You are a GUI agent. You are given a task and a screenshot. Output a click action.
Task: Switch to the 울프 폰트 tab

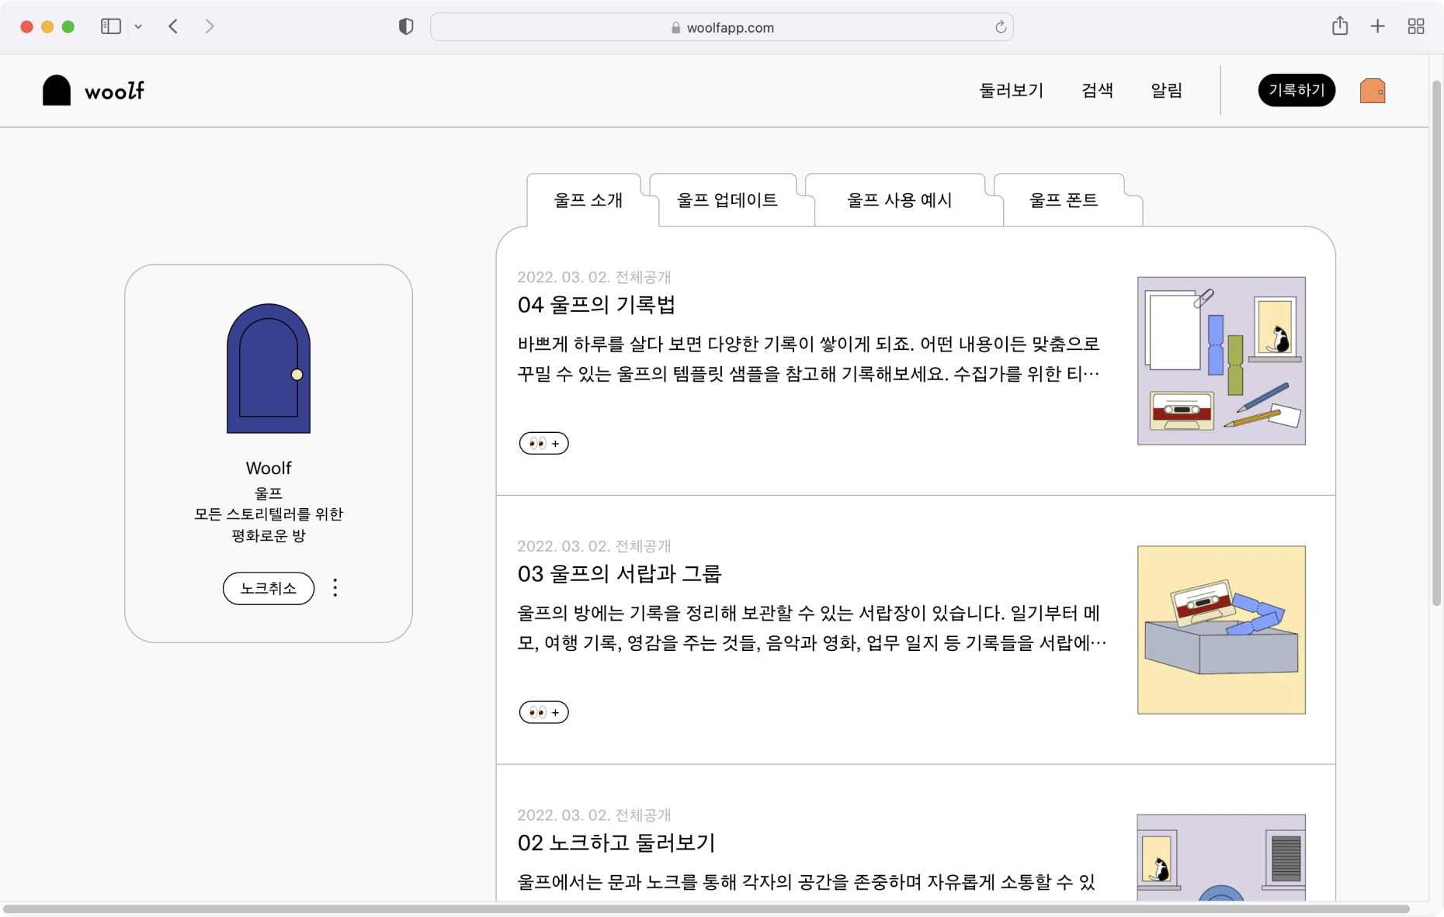coord(1063,200)
